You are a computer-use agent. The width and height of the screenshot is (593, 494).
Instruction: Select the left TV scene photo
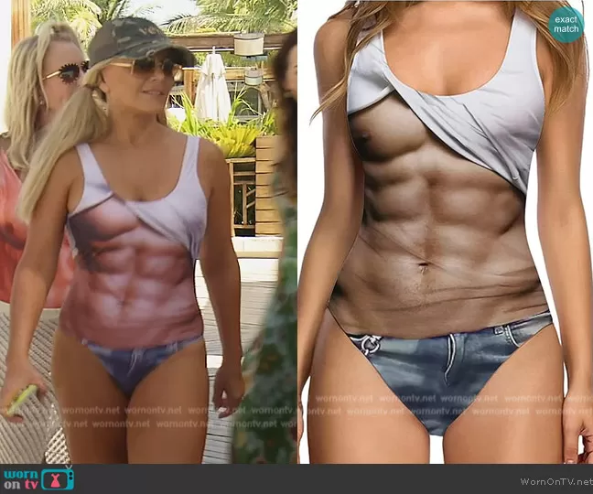coord(148,229)
